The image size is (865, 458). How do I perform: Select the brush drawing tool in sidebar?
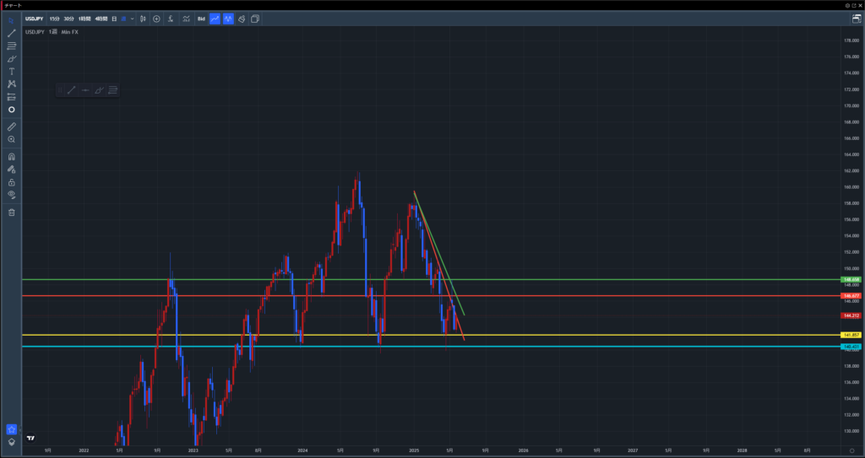(x=11, y=58)
